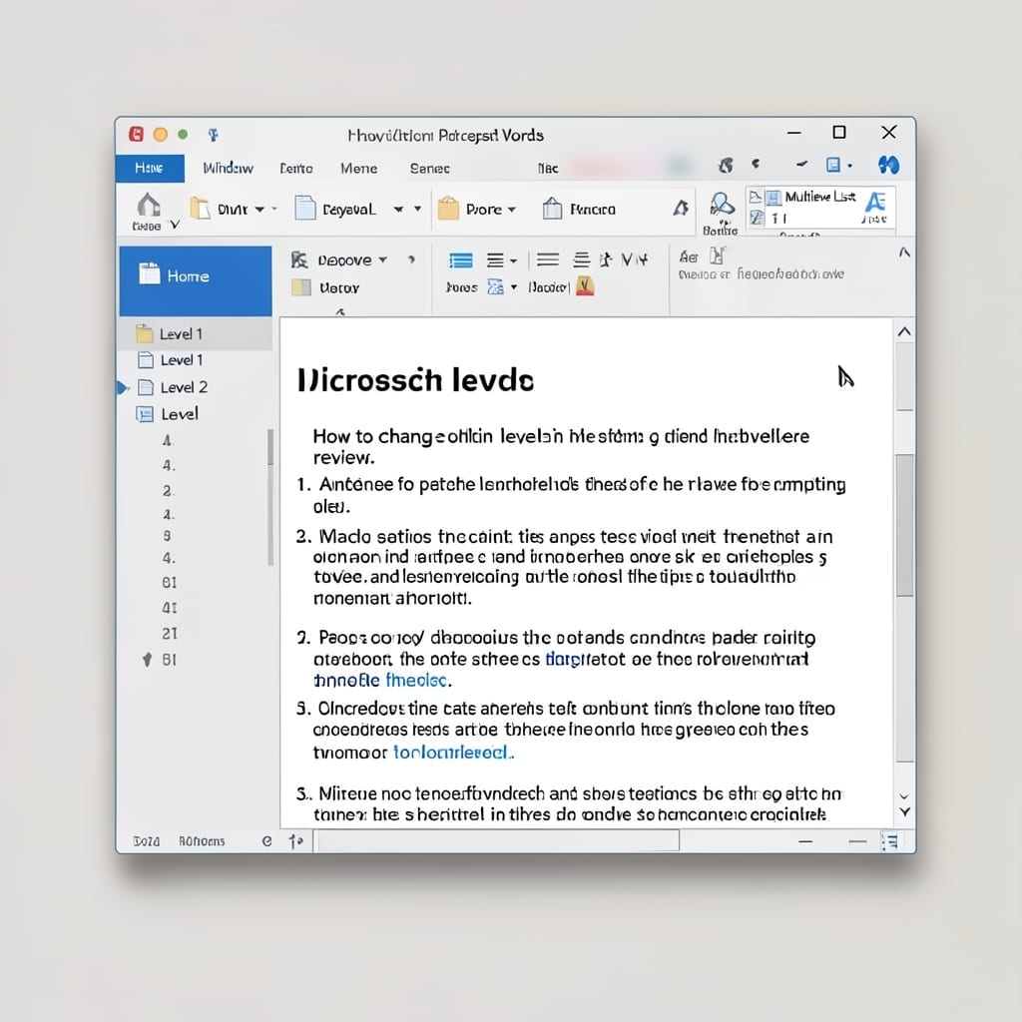Click the bottom scrollbar down arrow
Screen dimensions: 1022x1022
(904, 812)
